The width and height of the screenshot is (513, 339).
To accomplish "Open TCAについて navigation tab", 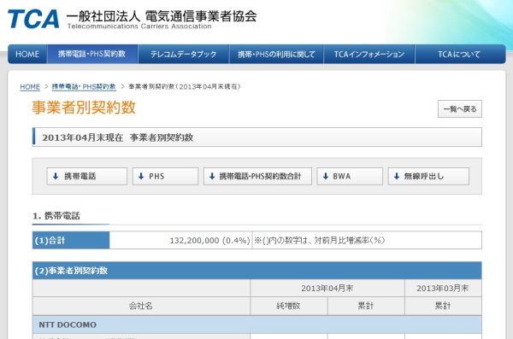I will (x=460, y=54).
